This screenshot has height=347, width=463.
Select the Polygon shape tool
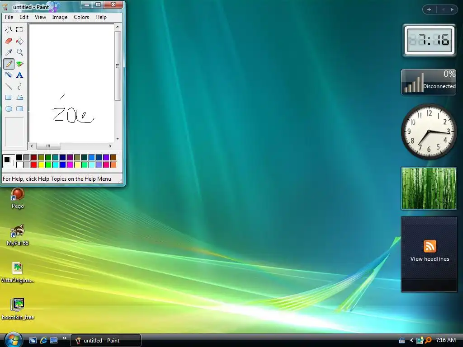20,98
